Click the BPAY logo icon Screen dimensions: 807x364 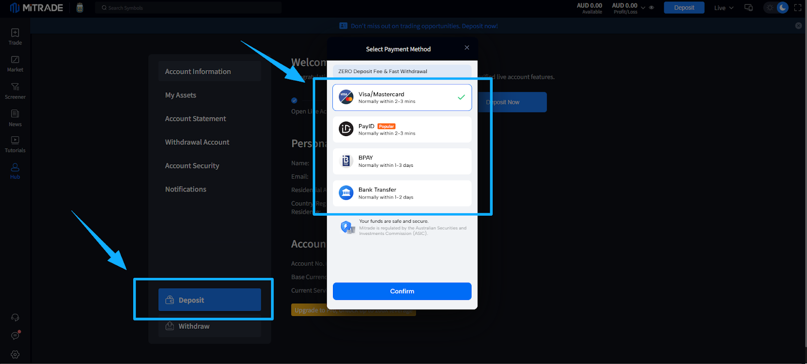[x=346, y=161]
